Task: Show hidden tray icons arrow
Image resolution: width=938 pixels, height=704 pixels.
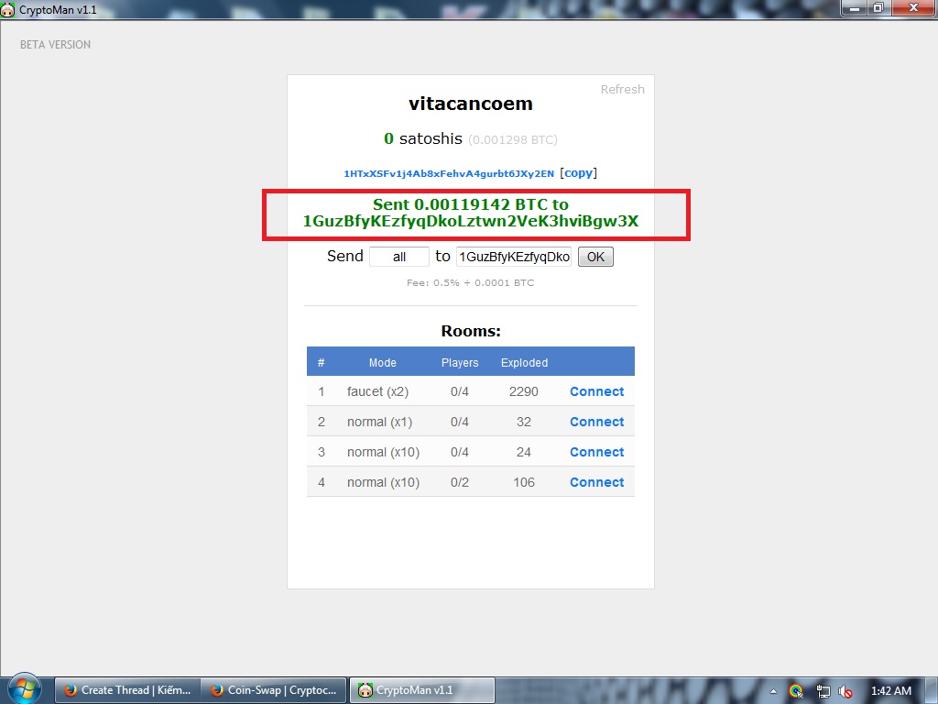Action: pos(773,691)
